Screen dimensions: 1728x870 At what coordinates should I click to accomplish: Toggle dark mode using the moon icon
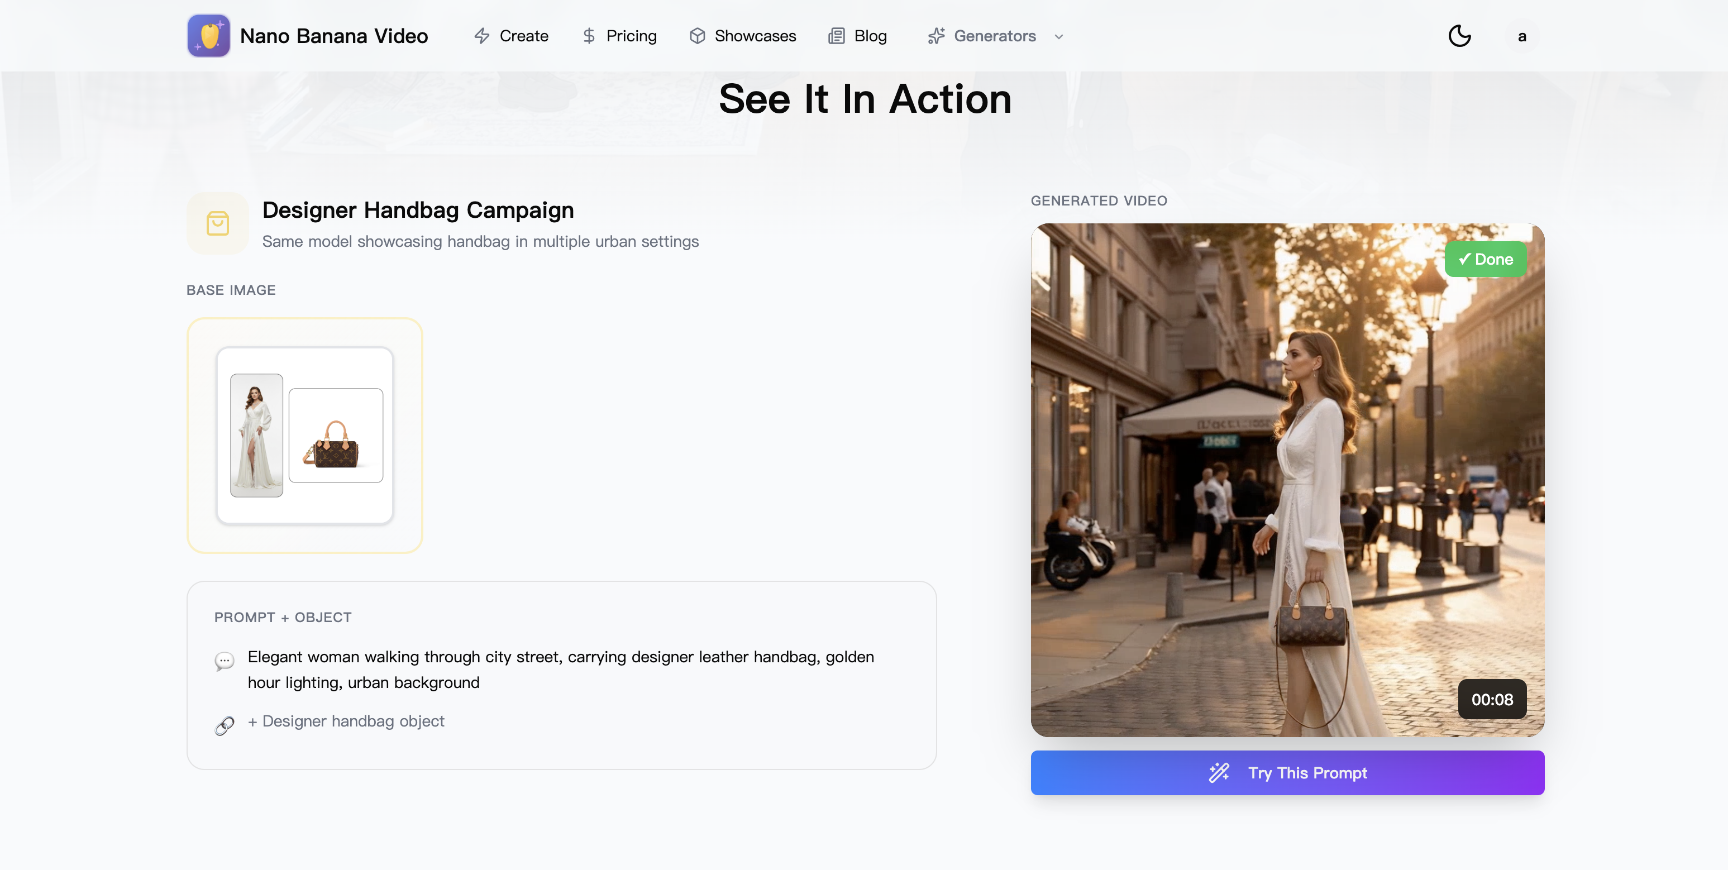(x=1460, y=36)
